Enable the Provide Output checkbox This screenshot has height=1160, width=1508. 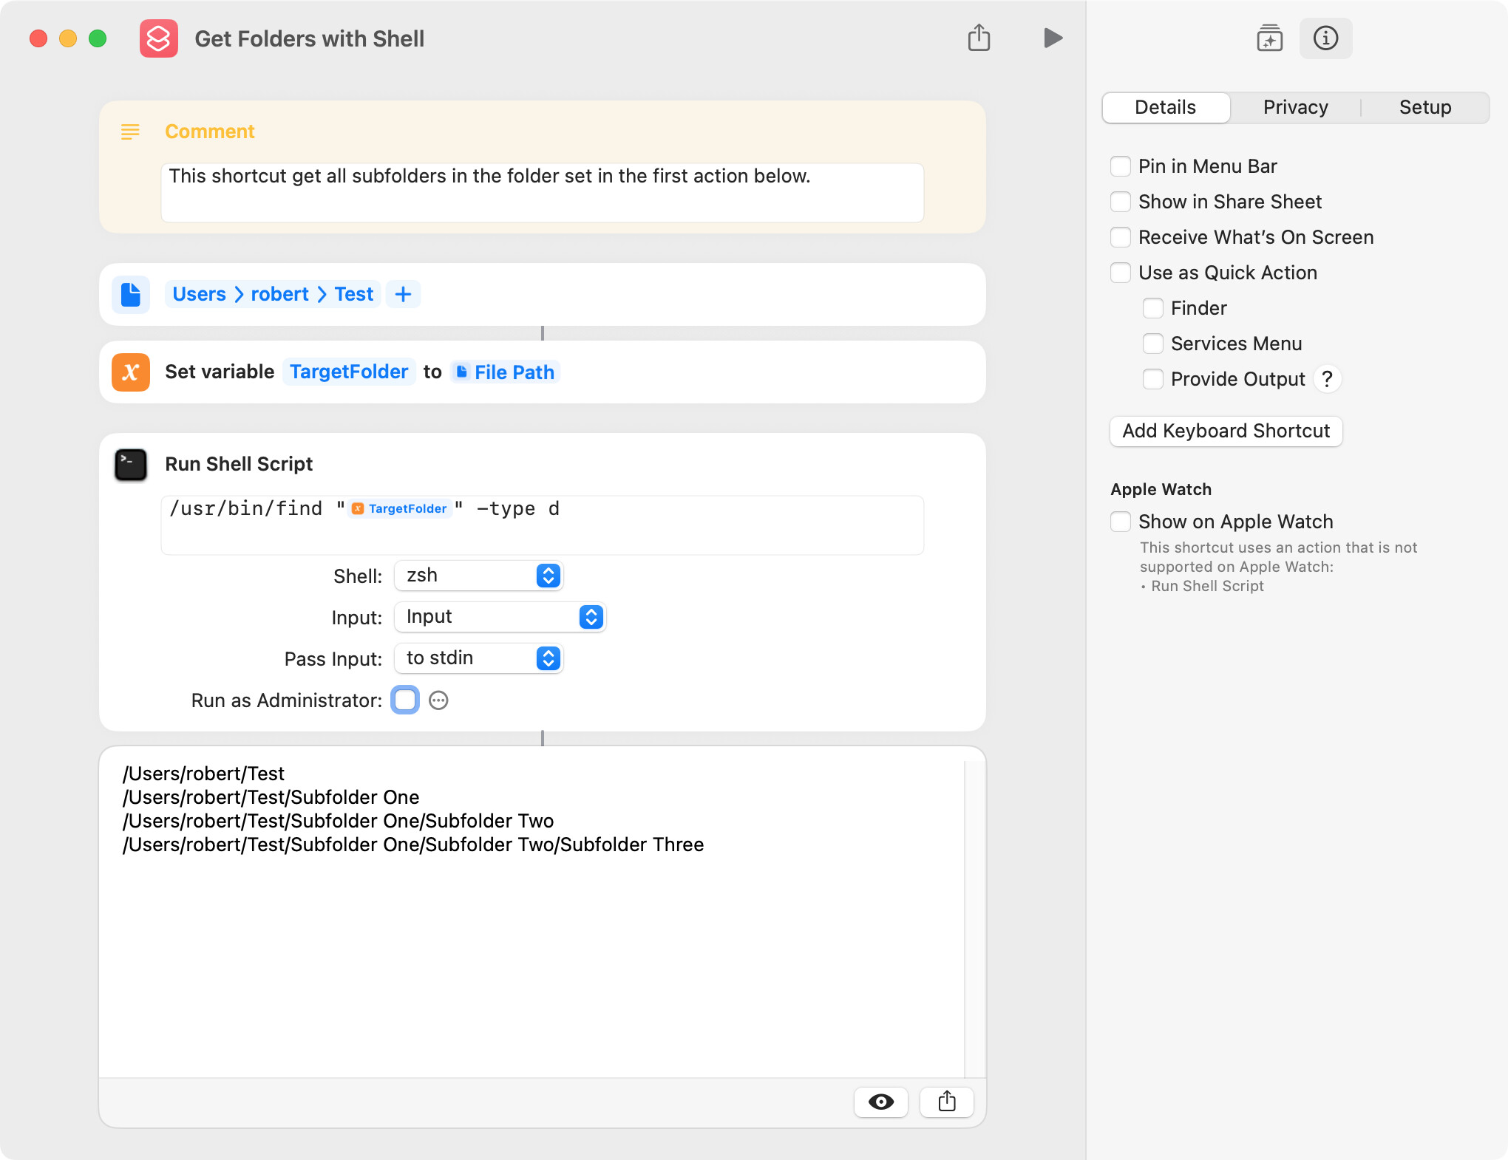(1153, 379)
